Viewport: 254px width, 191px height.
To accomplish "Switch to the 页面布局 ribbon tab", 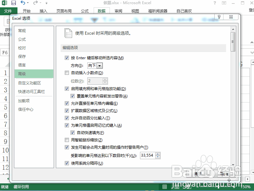I will tap(64, 11).
